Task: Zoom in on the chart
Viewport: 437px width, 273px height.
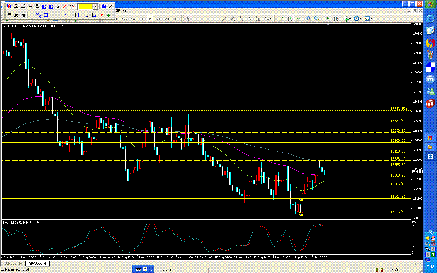Action: point(308,19)
